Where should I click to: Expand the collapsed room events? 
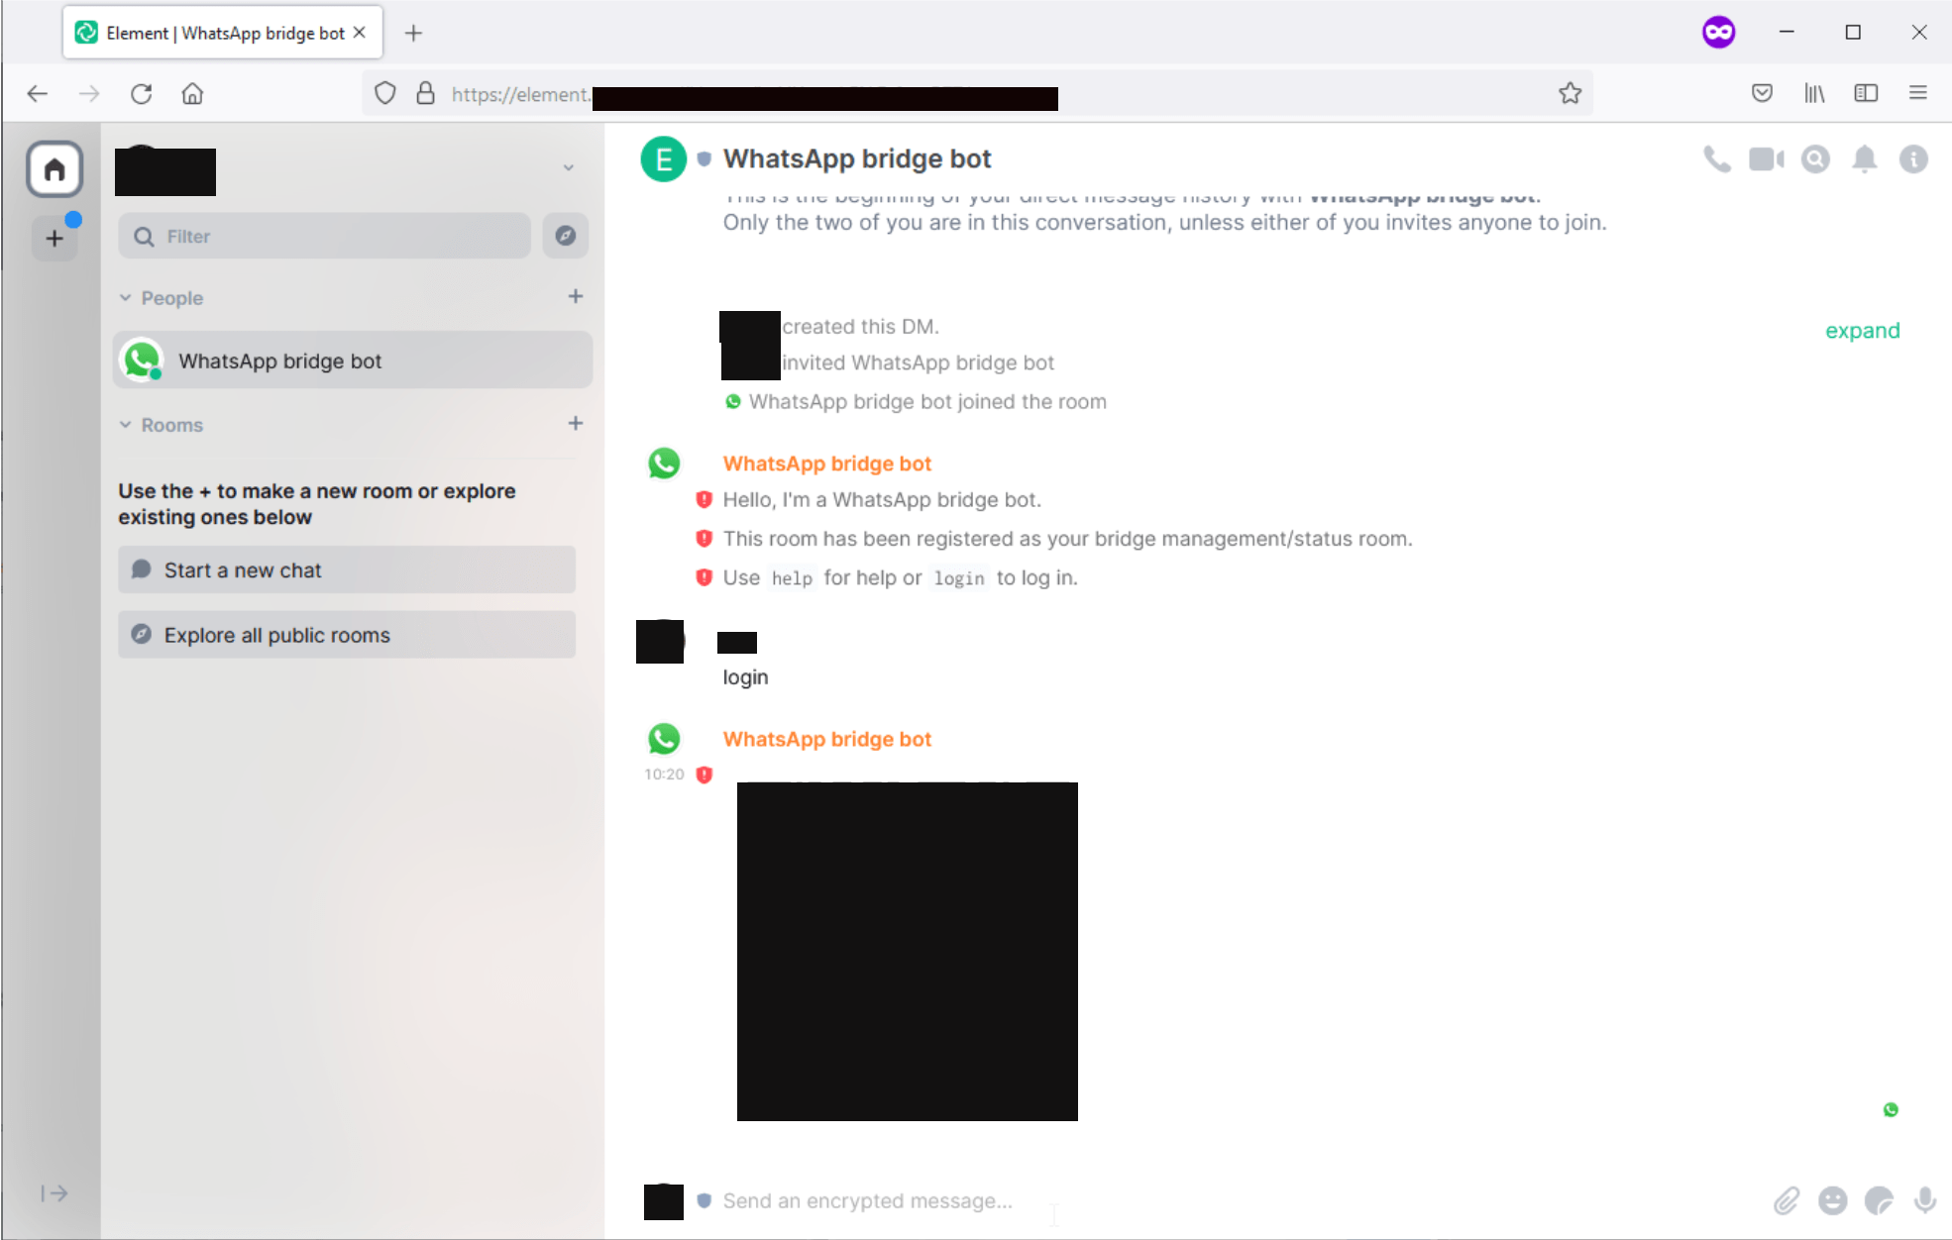coord(1863,331)
